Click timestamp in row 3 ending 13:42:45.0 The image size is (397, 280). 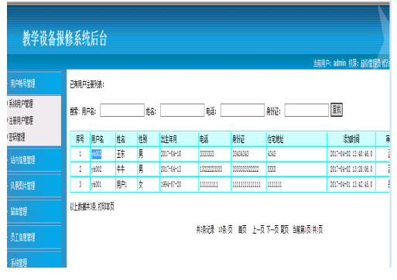351,184
